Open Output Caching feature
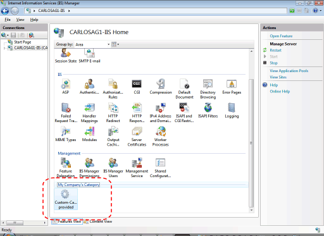The width and height of the screenshot is (324, 236). tap(113, 137)
